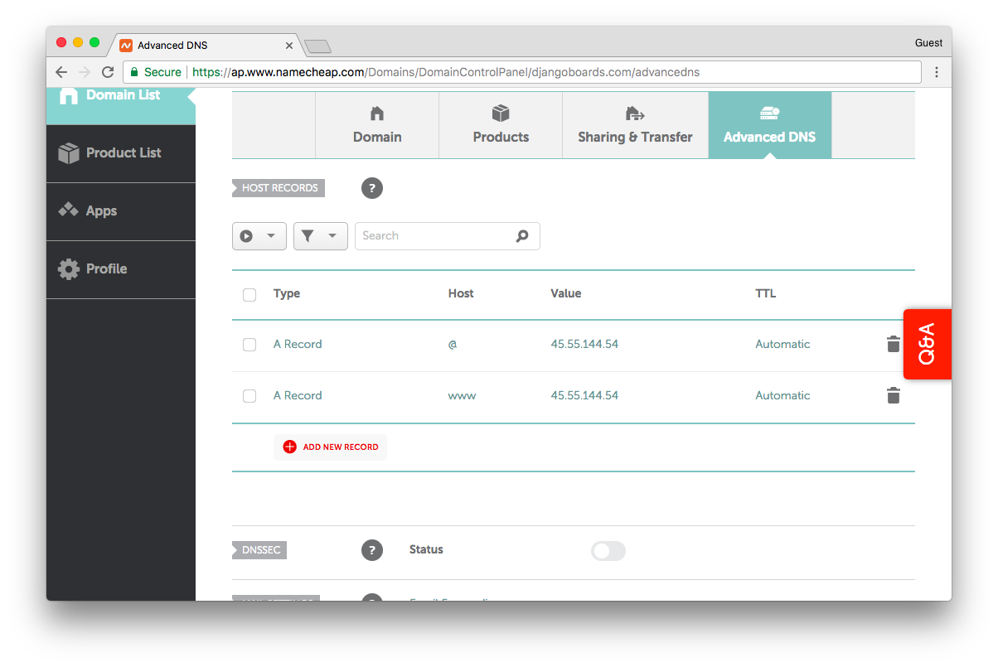Open the TTL dropdown showing Automatic
This screenshot has width=998, height=667.
pyautogui.click(x=782, y=344)
